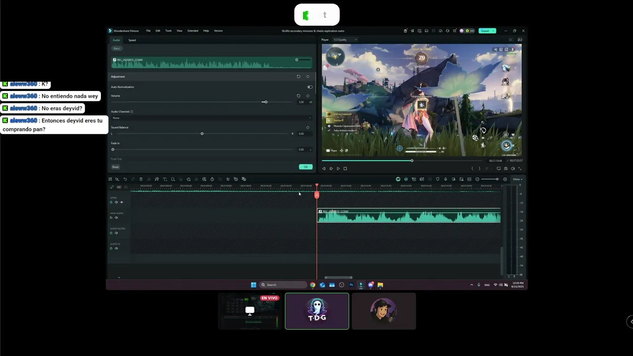This screenshot has height=356, width=633.
Task: Zoom out timeline with the minus icon
Action: click(477, 179)
